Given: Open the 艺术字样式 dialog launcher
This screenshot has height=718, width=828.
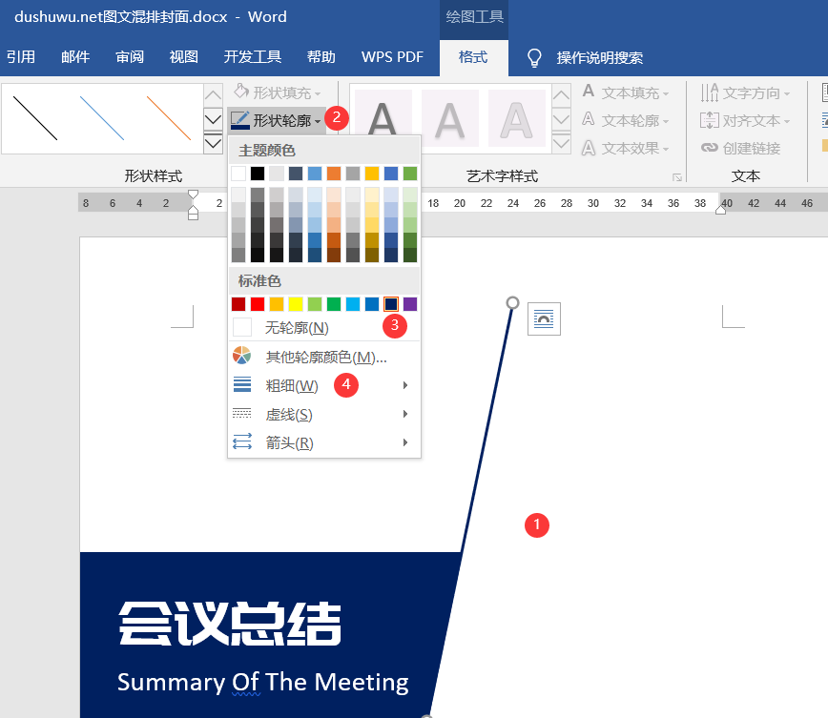Looking at the screenshot, I should (677, 177).
